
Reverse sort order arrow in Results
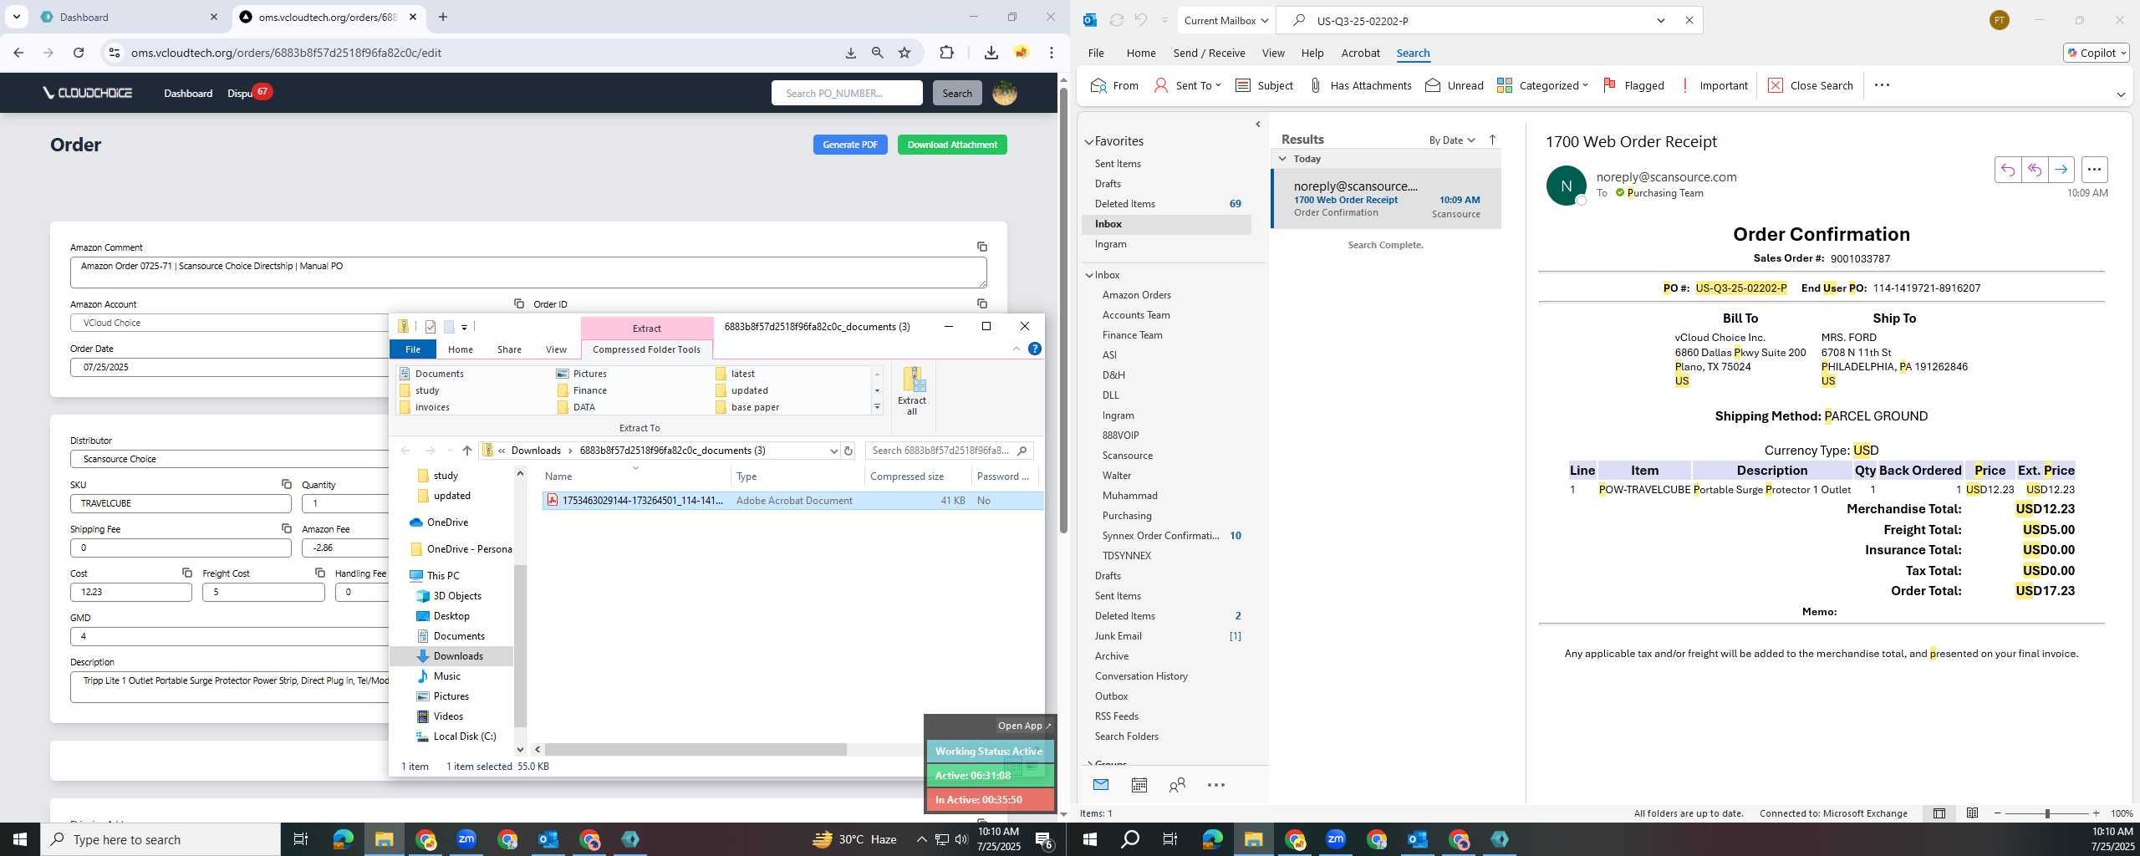[x=1493, y=140]
